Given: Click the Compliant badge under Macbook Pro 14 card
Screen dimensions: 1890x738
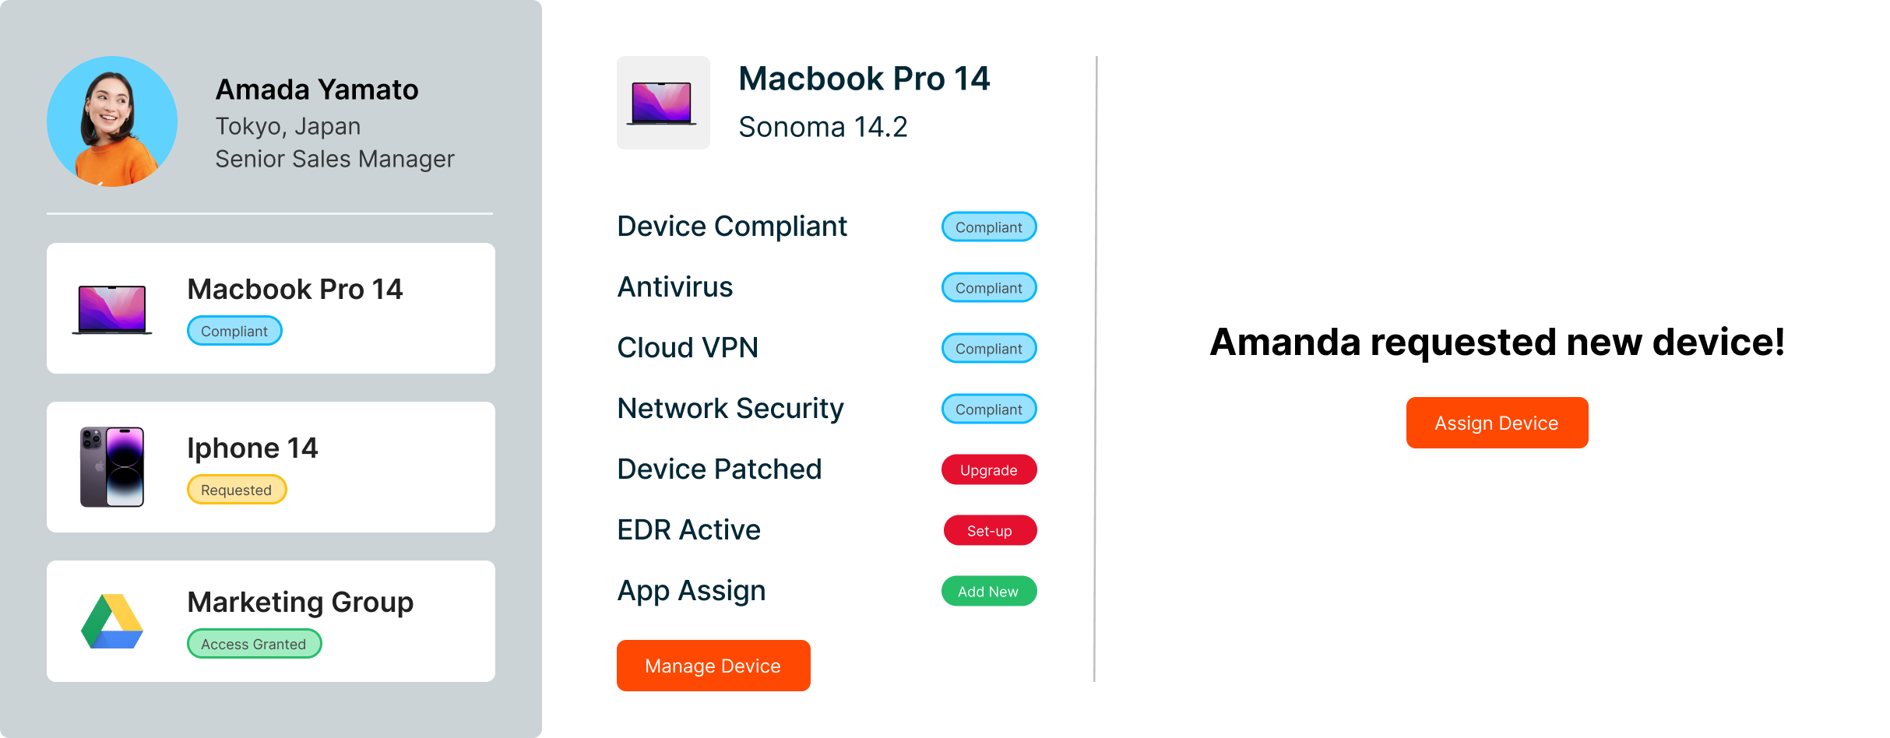Looking at the screenshot, I should coord(234,331).
